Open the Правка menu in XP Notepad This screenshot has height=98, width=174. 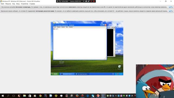pos(59,27)
